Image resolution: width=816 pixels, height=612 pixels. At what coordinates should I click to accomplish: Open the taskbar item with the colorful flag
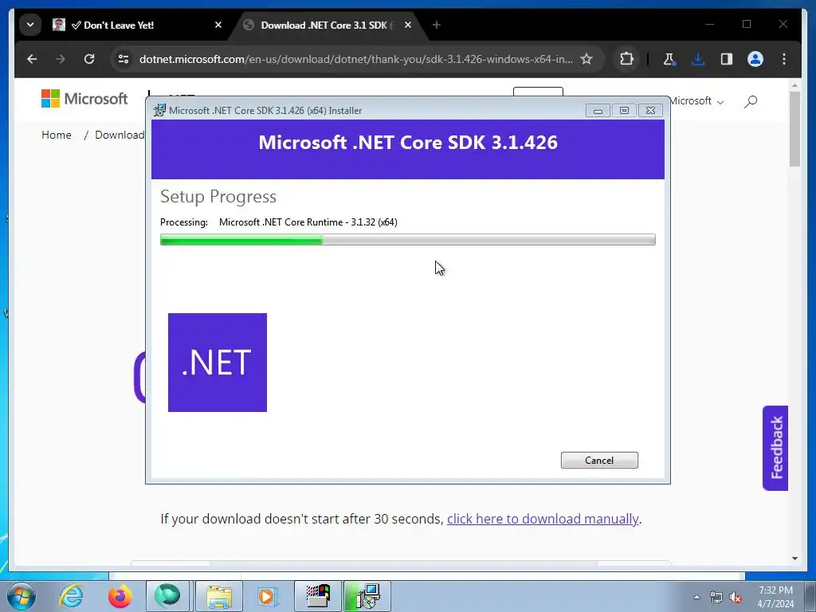click(x=318, y=596)
